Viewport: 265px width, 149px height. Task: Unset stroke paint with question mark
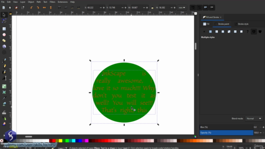pyautogui.click(x=248, y=31)
